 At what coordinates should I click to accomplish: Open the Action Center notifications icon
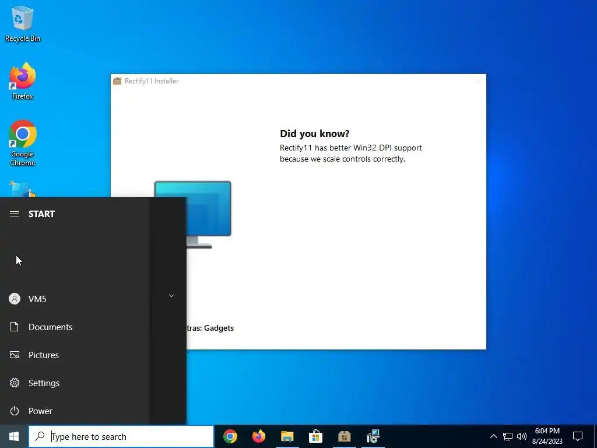(578, 436)
